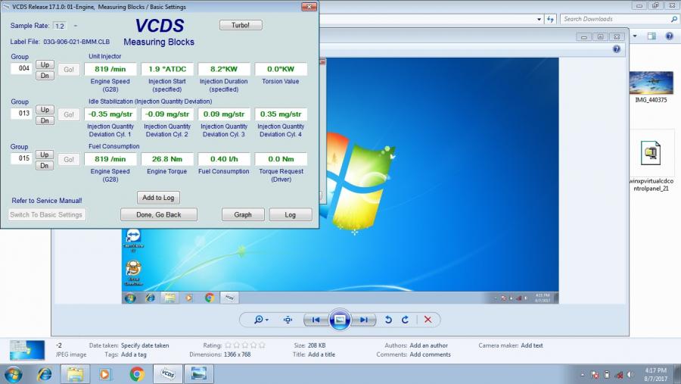Go to previous photo in viewer
681x384 pixels.
tap(316, 320)
